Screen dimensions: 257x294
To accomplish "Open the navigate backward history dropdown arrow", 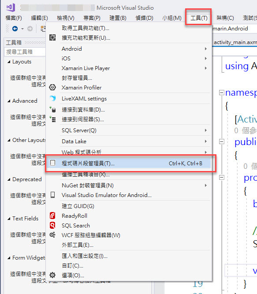I will (x=22, y=29).
